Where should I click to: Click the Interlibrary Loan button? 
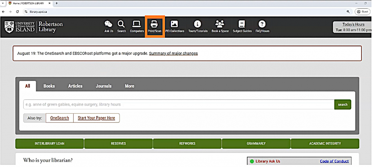(x=49, y=143)
